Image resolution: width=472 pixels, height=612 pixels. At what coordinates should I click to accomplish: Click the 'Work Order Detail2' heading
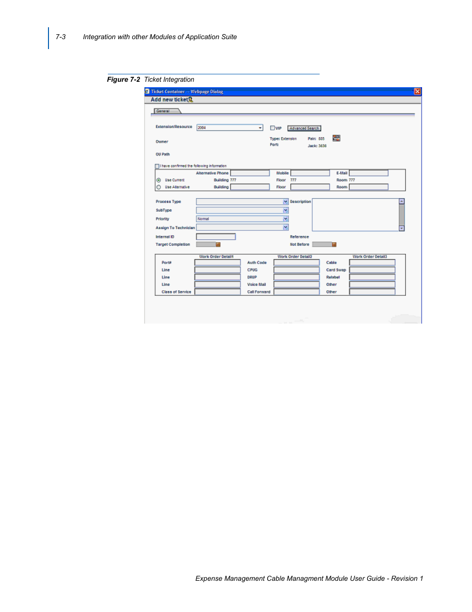point(295,257)
